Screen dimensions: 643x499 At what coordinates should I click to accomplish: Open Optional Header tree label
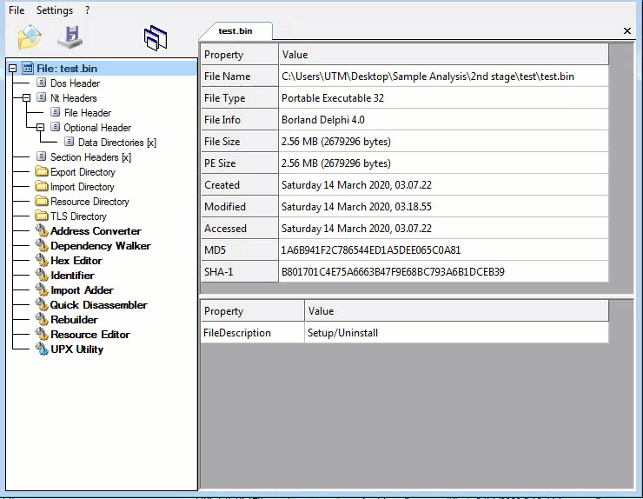[97, 128]
